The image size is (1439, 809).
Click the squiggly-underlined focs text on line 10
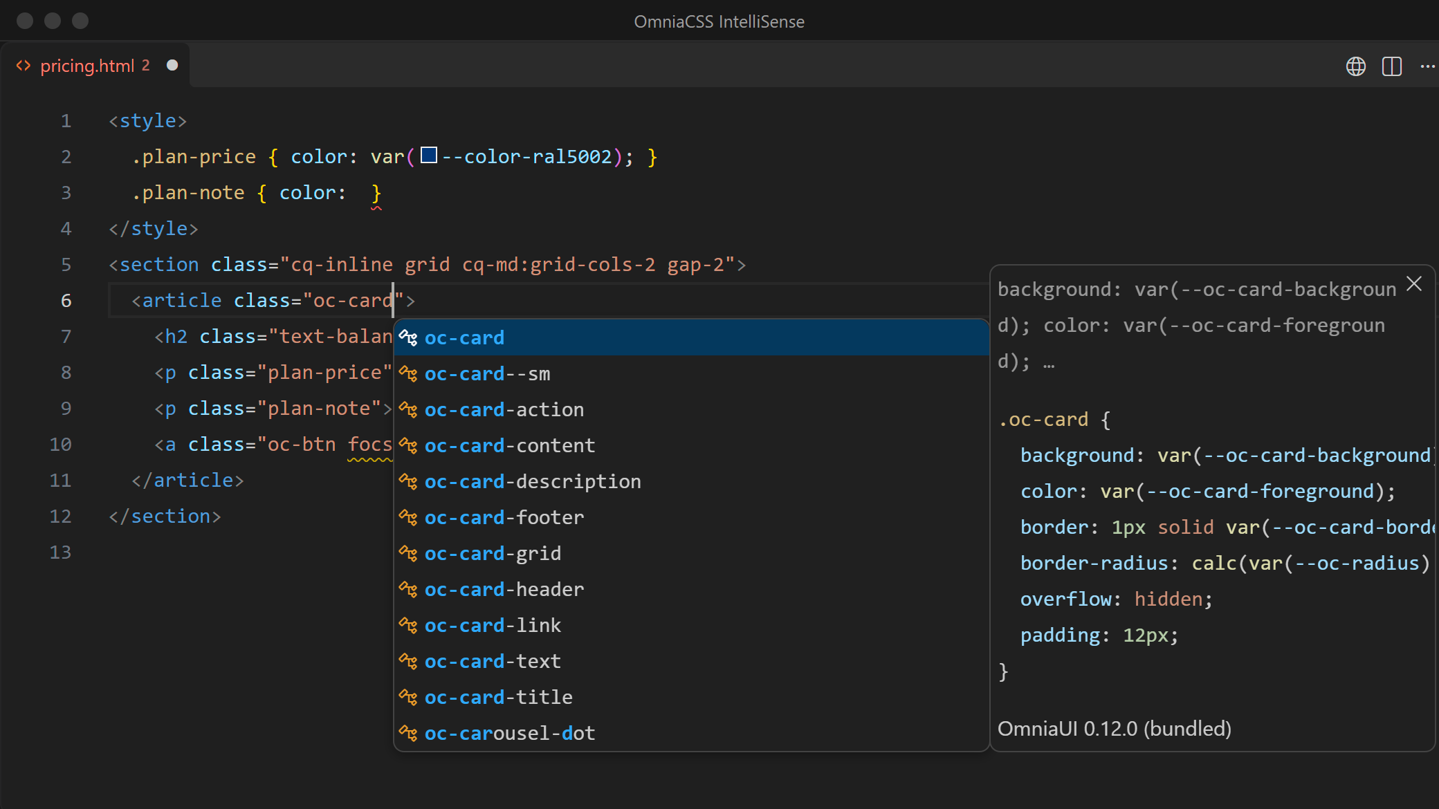(370, 445)
